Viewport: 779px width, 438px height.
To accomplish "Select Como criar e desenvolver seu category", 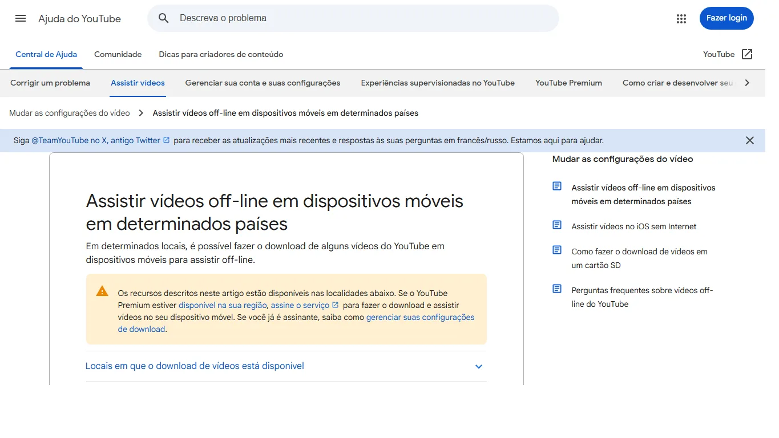I will coord(677,83).
